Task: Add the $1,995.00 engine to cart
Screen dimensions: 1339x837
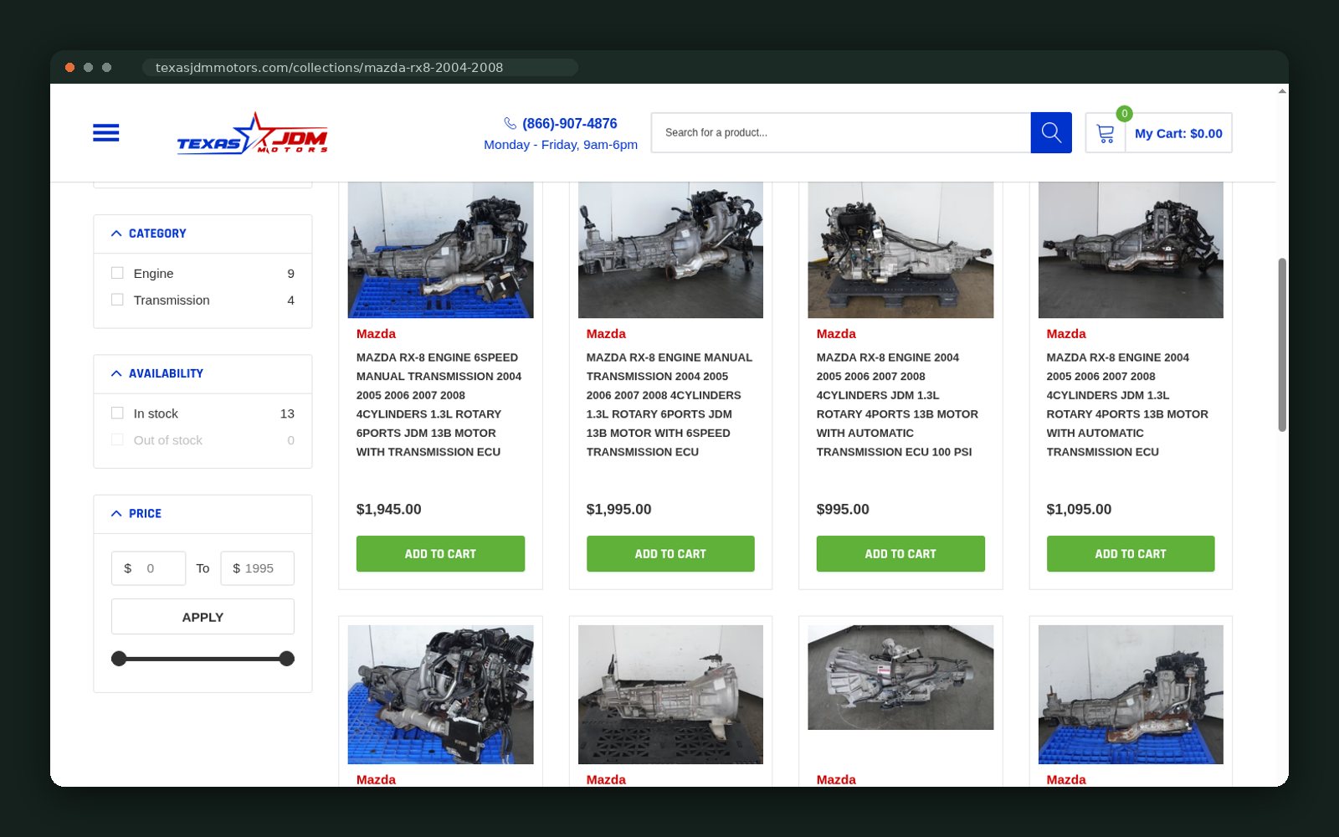Action: pyautogui.click(x=670, y=553)
